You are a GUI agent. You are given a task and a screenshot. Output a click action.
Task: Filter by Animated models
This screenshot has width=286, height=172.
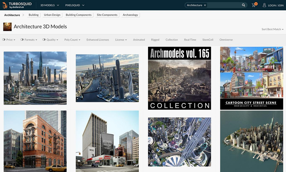tap(139, 40)
